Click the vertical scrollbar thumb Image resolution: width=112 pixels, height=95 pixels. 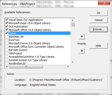point(73,25)
